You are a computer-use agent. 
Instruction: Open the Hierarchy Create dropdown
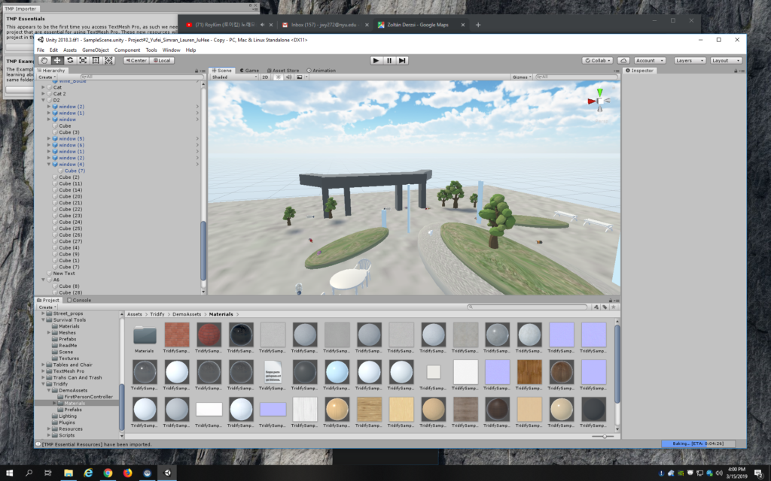[47, 77]
